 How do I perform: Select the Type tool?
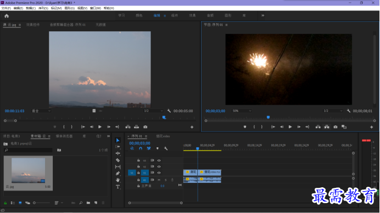click(x=118, y=187)
